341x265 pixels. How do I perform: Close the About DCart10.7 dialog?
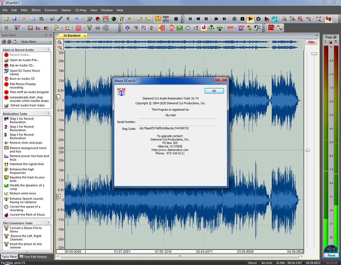(x=221, y=79)
